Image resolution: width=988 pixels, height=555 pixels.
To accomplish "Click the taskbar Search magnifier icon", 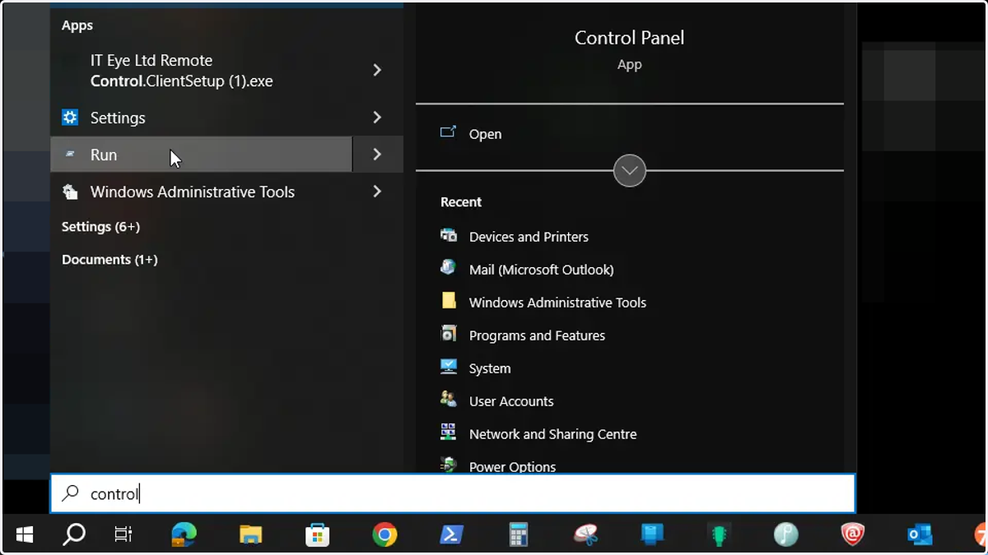I will [x=74, y=535].
